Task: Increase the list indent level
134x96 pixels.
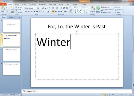Action: click(x=64, y=8)
